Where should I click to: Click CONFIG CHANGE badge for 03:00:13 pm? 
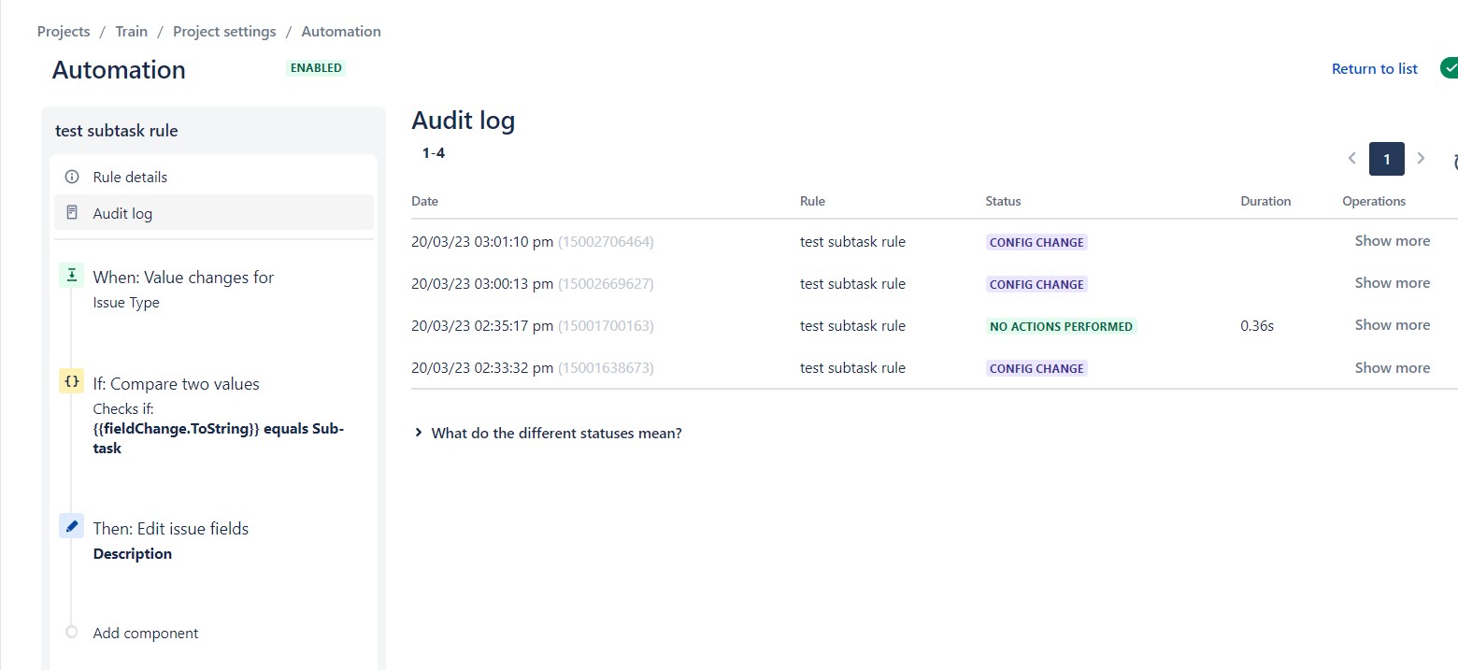tap(1036, 285)
